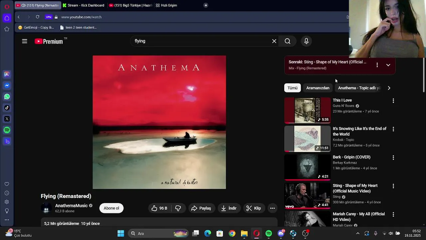Open the Opera menu logo
426x240 pixels.
7,7
